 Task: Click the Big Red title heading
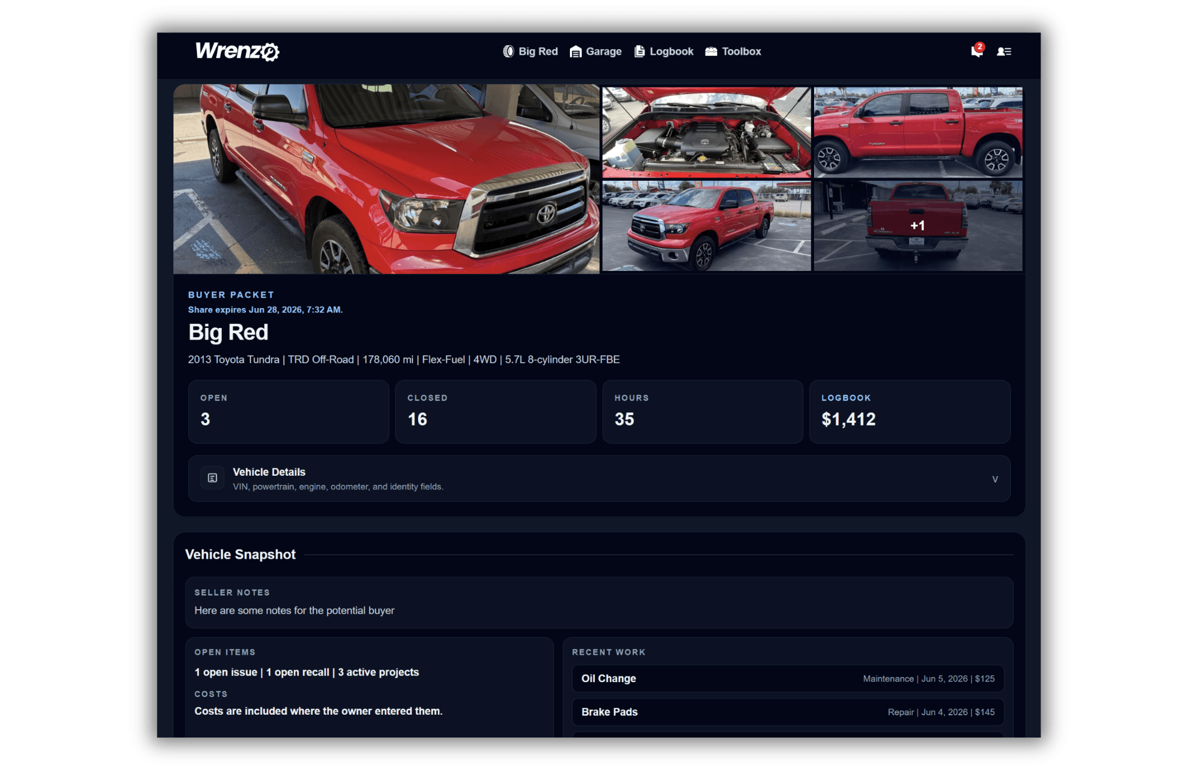[228, 333]
